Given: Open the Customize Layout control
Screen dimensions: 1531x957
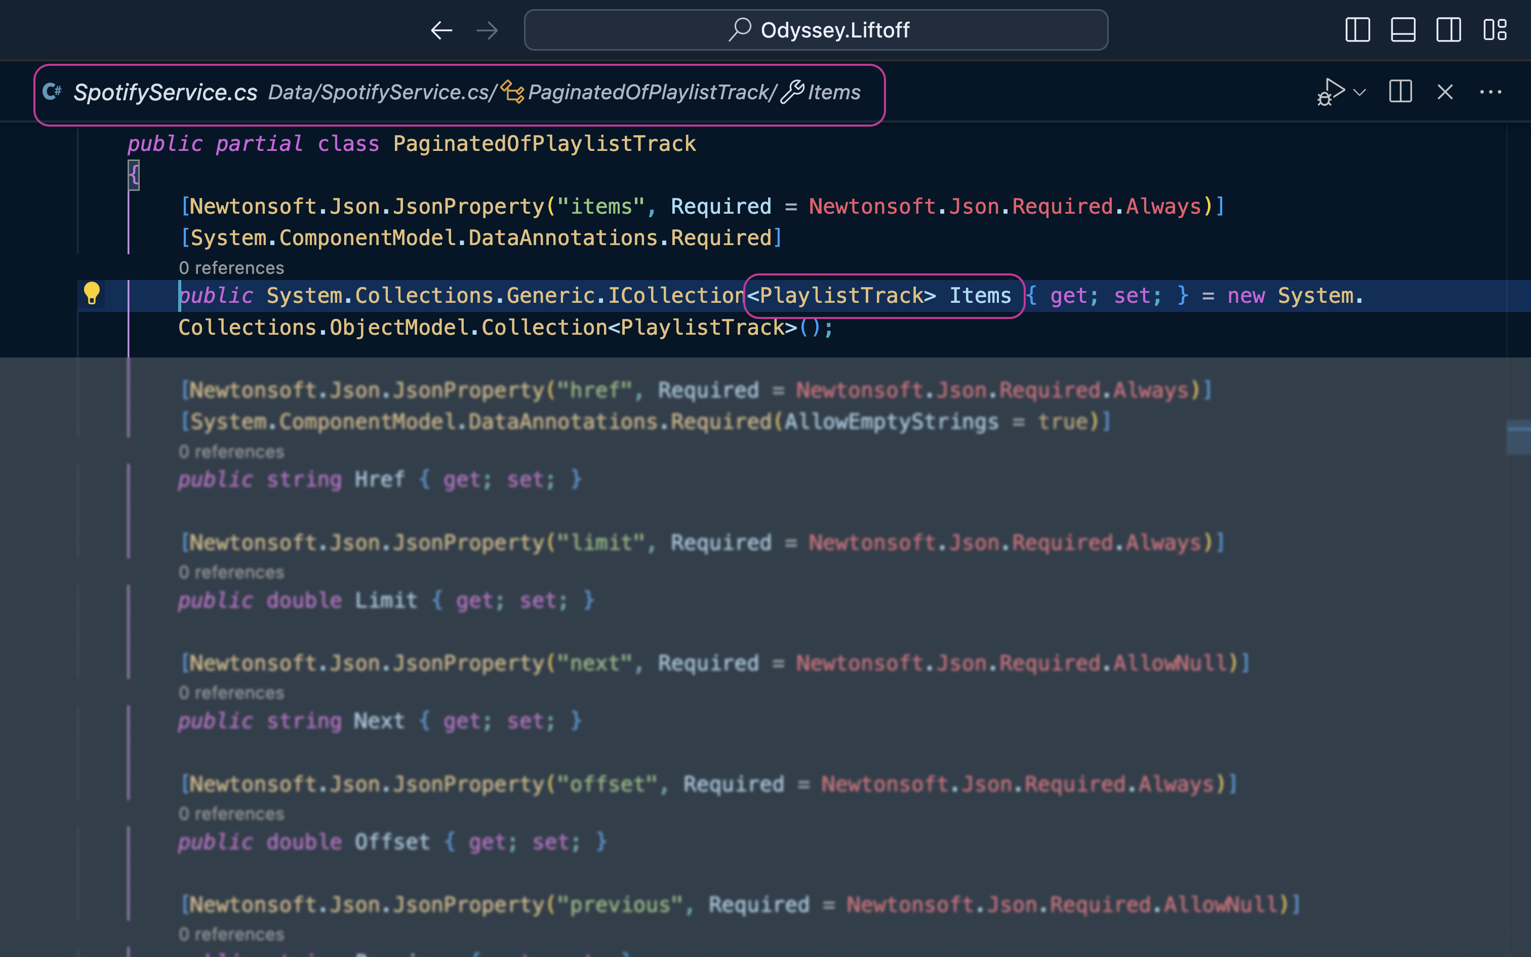Looking at the screenshot, I should click(x=1496, y=30).
